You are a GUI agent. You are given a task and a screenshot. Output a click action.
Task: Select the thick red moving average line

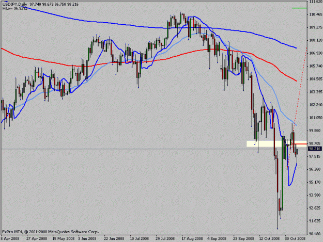[x=148, y=61]
